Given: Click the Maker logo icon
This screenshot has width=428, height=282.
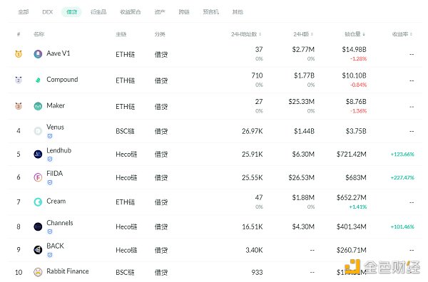Looking at the screenshot, I should click(x=38, y=106).
